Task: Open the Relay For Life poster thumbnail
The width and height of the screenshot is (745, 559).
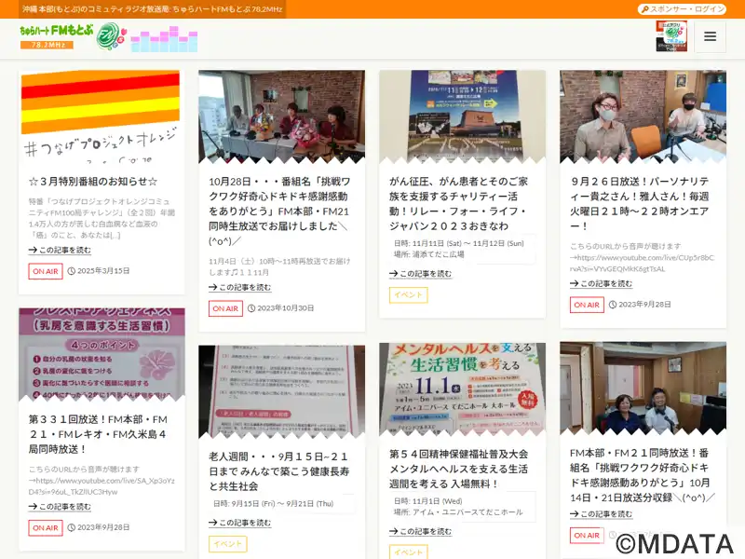Action: (x=462, y=116)
